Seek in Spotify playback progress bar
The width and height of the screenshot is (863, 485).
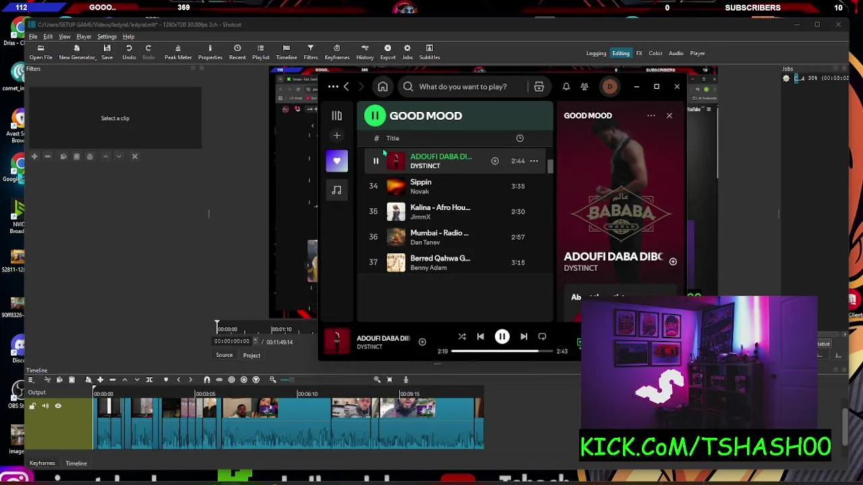coord(502,351)
